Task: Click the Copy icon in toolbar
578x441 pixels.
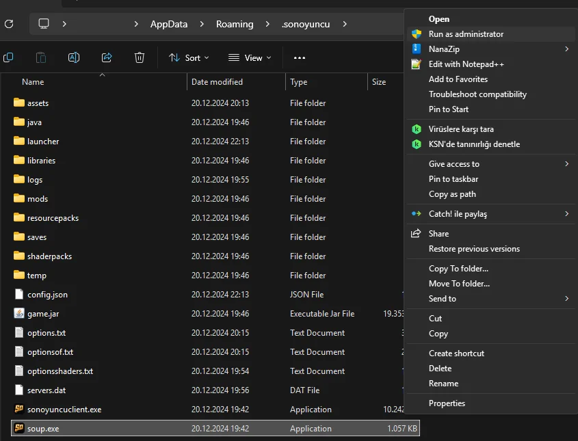Action: click(x=8, y=57)
